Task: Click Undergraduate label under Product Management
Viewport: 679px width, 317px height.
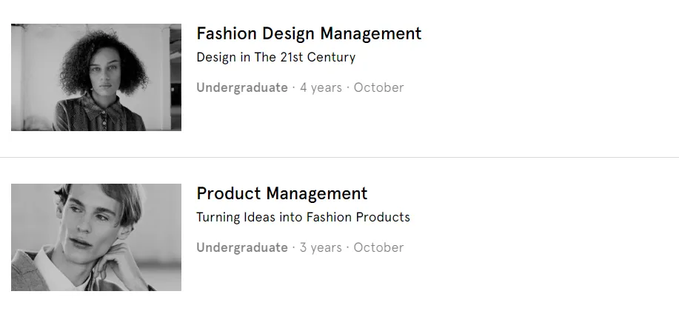Action: click(x=241, y=247)
